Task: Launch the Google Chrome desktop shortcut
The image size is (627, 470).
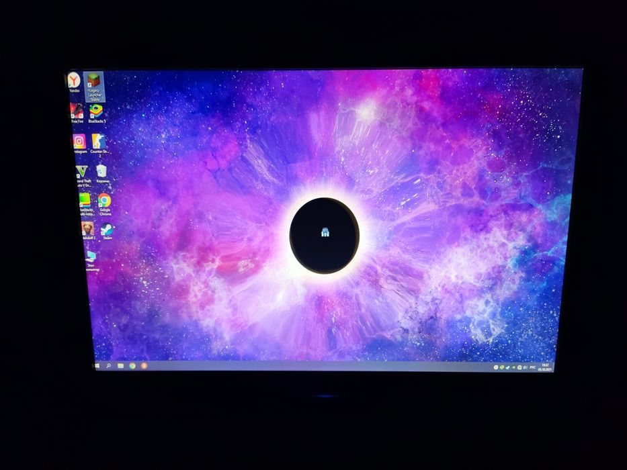Action: [x=104, y=204]
